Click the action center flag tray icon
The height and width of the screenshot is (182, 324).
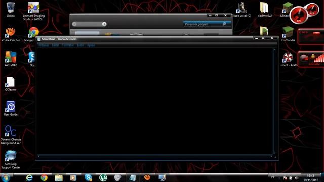[285, 178]
